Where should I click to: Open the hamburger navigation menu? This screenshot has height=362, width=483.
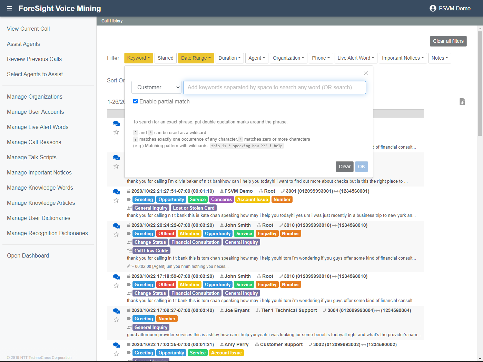(9, 8)
